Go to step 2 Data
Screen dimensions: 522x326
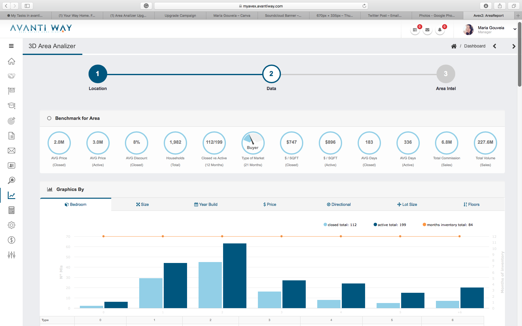coord(271,74)
